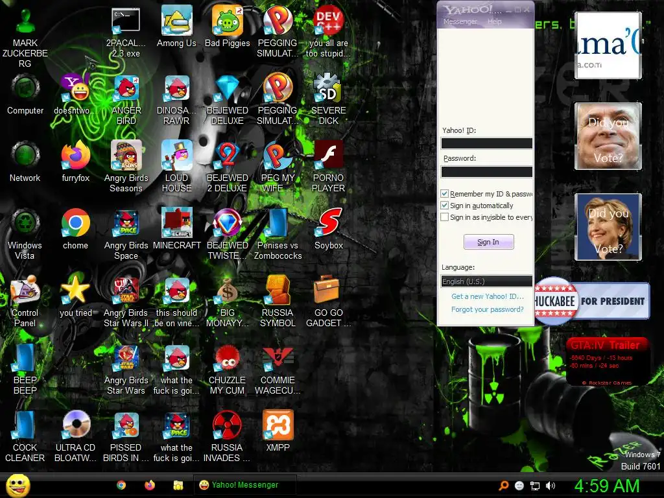The width and height of the screenshot is (664, 498).
Task: Focus the Password input field
Action: point(486,171)
